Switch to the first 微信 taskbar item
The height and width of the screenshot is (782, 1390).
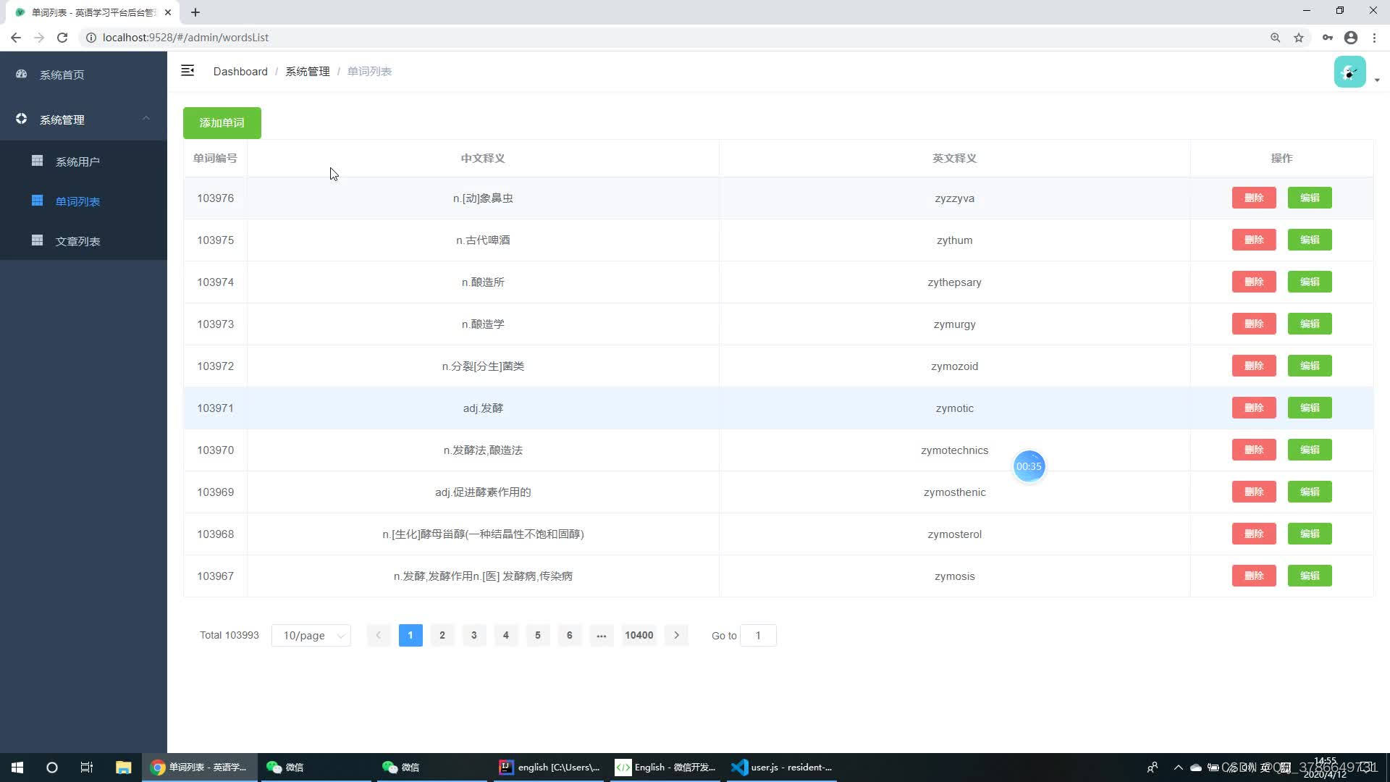(x=315, y=768)
